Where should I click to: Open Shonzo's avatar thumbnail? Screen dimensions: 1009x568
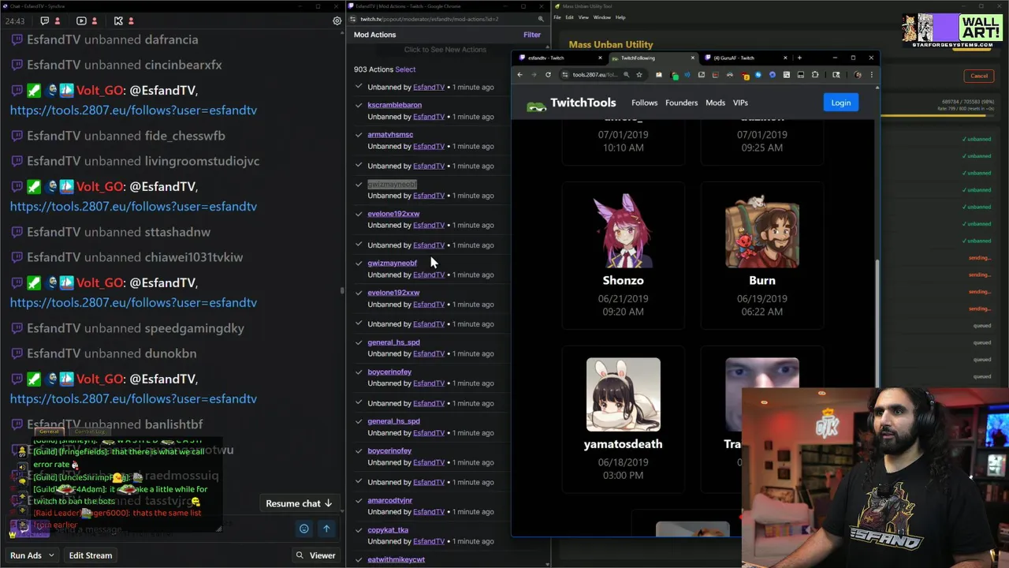click(623, 231)
